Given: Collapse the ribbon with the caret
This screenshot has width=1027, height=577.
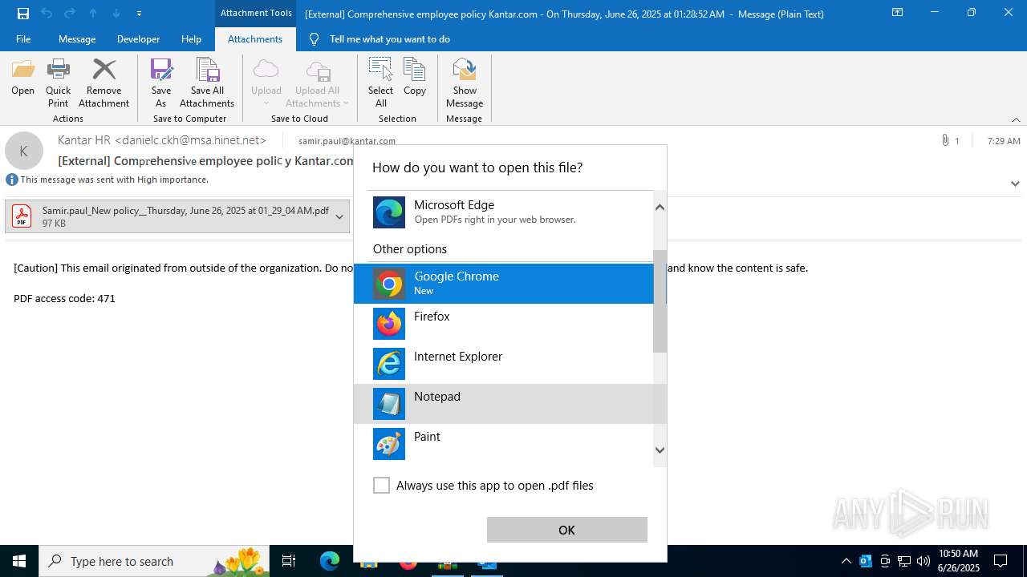Looking at the screenshot, I should pyautogui.click(x=1016, y=119).
